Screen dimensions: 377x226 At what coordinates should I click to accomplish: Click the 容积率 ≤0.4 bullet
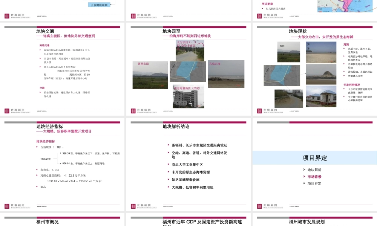pyautogui.click(x=49, y=170)
